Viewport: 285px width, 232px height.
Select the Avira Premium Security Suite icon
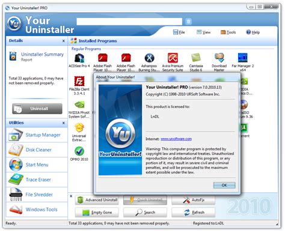173,58
